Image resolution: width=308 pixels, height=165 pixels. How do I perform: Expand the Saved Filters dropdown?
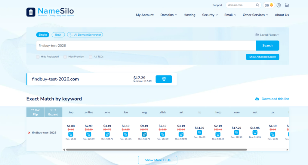[267, 35]
